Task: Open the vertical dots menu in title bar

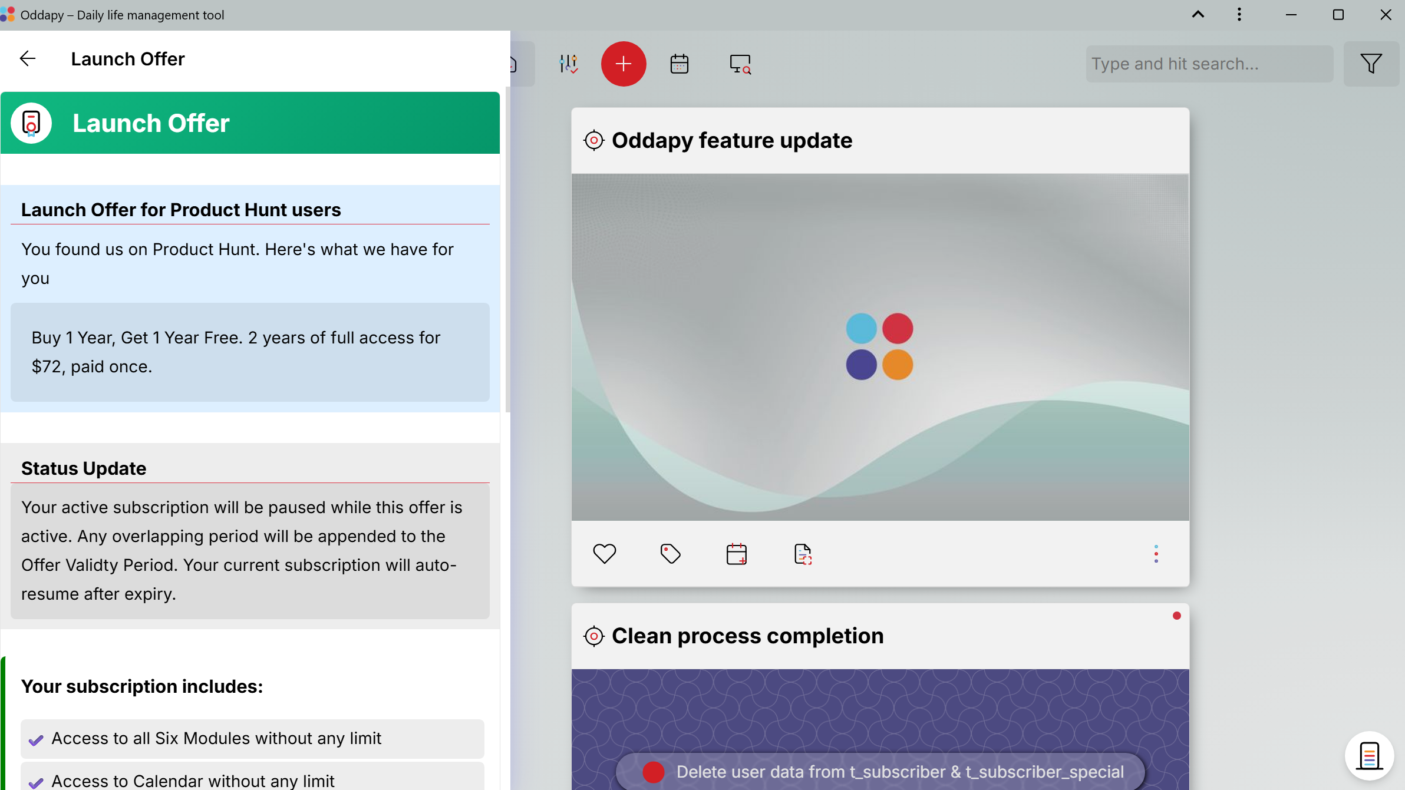Action: (1239, 15)
